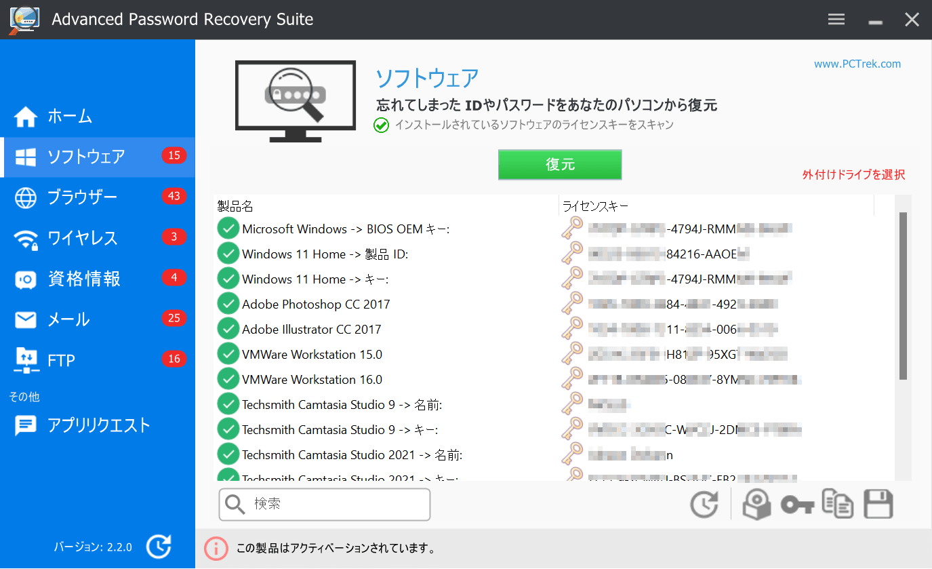Click the disk drive scan icon in bottom toolbar
Viewport: 932px width, 569px height.
pos(756,505)
